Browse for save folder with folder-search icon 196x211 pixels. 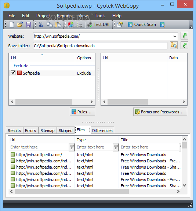click(174, 45)
